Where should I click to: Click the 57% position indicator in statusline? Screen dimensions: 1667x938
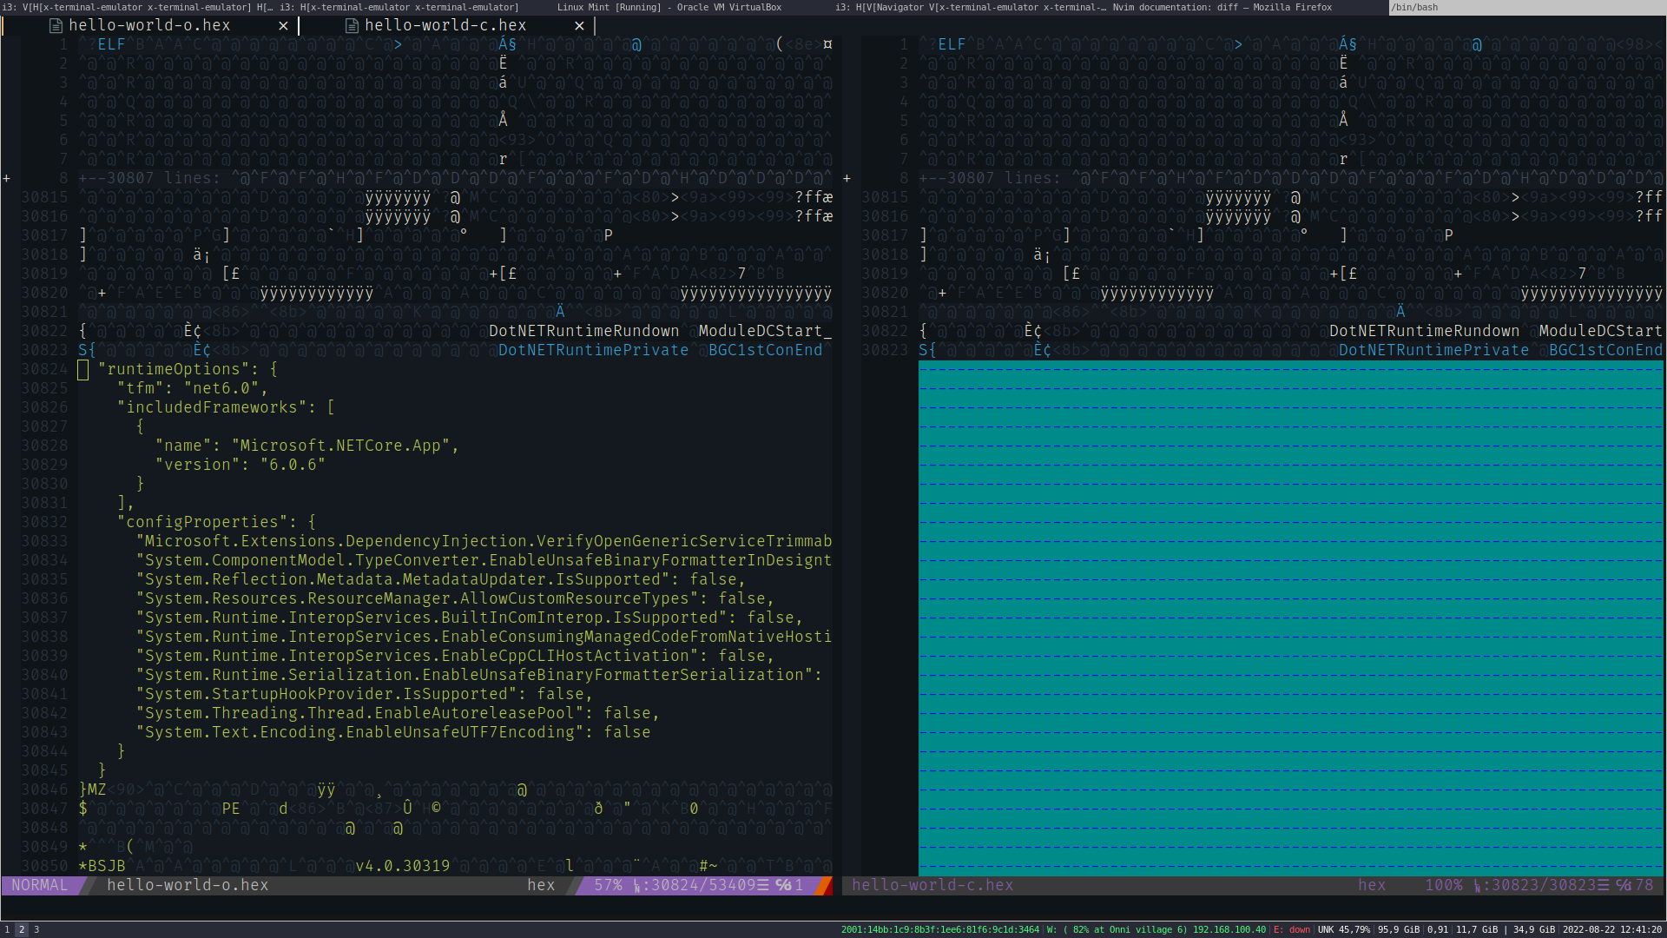(608, 885)
